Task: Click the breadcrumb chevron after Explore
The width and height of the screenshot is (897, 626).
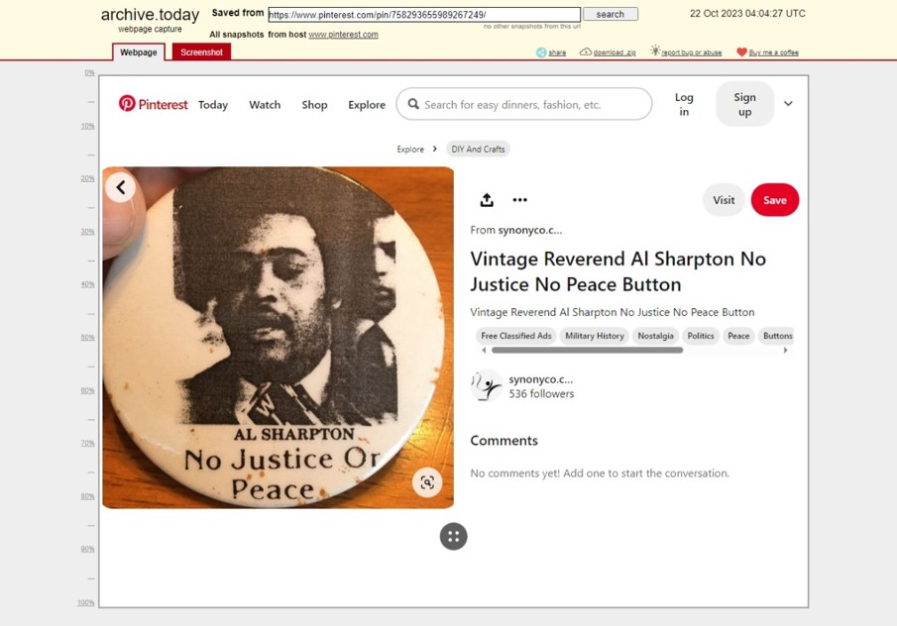Action: point(435,149)
